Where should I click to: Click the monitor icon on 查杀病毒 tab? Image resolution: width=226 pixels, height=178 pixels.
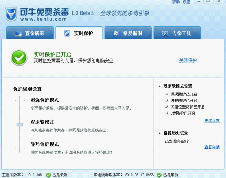(x=18, y=33)
